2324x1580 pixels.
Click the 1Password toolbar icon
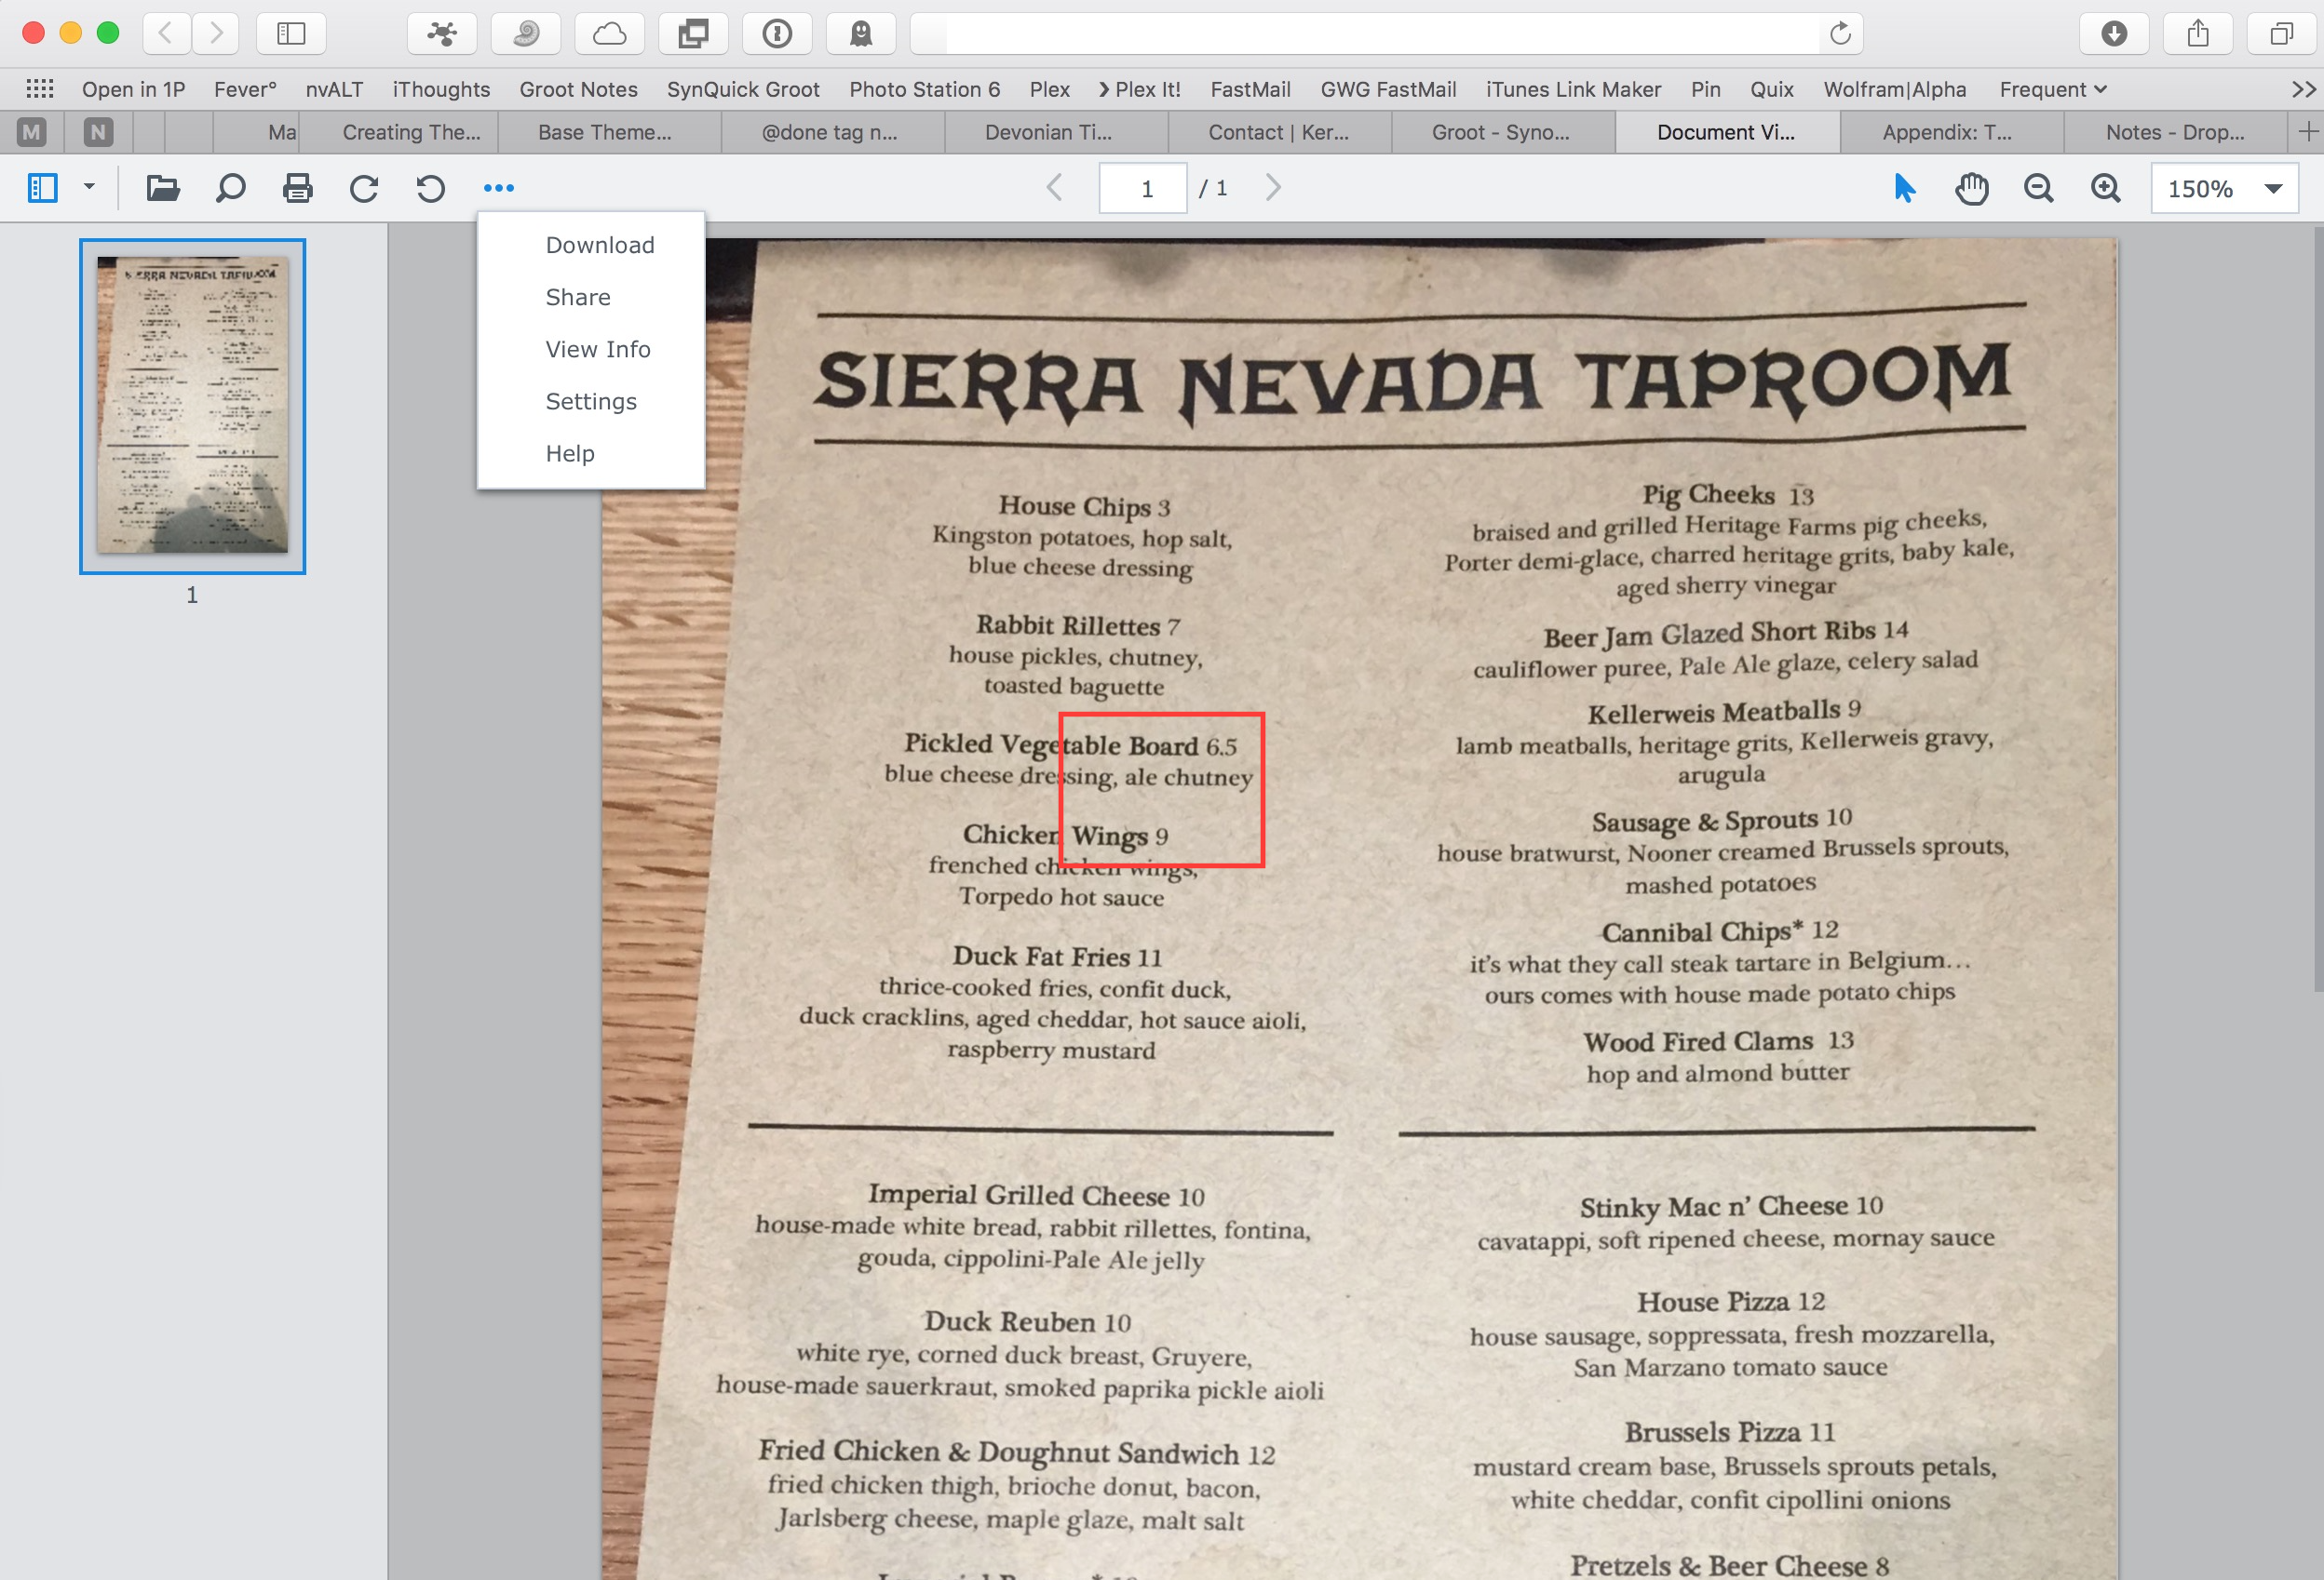[x=777, y=33]
